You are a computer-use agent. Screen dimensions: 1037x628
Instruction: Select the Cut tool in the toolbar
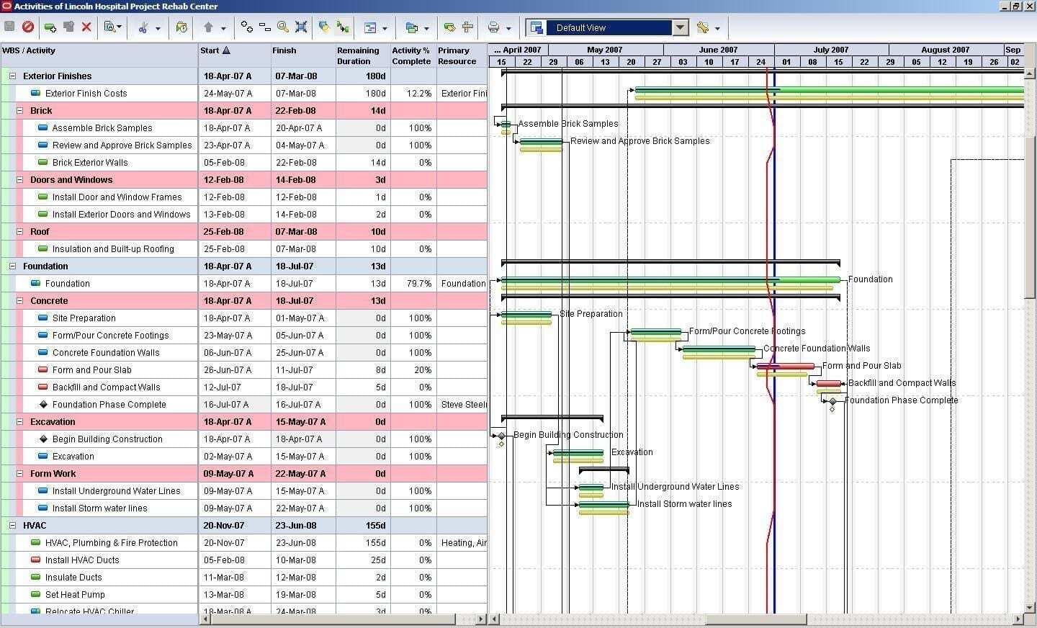tap(143, 27)
